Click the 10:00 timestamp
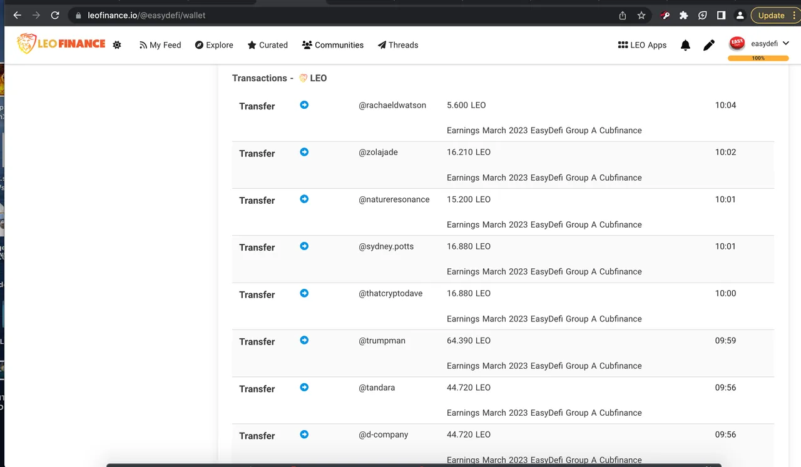 (x=726, y=293)
